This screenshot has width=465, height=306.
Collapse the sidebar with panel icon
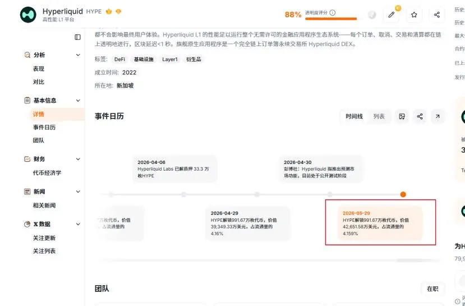tap(78, 37)
